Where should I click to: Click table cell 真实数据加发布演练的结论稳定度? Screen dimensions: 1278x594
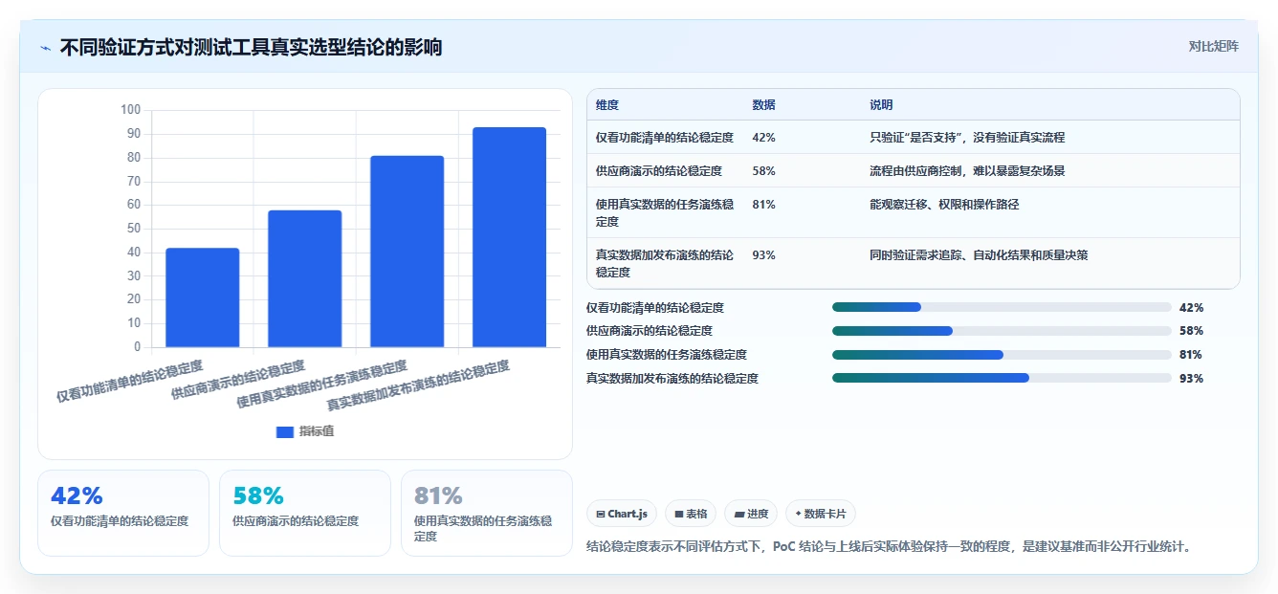point(665,264)
